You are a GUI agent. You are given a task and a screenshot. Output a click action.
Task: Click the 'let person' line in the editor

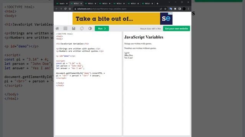click(70, 66)
